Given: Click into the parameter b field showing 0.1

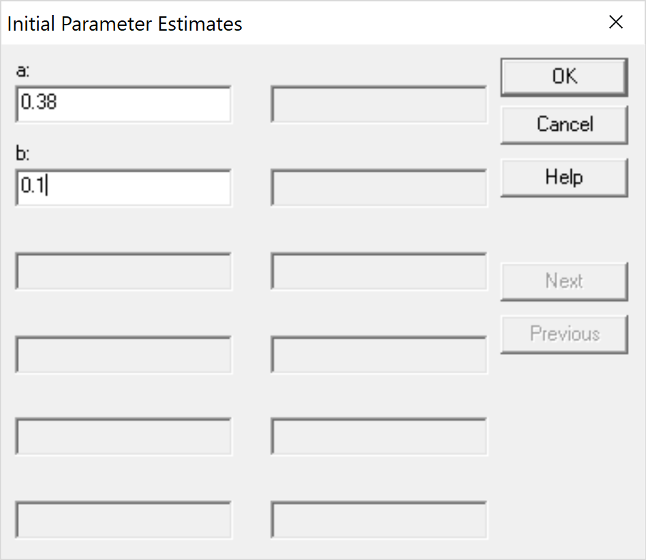Looking at the screenshot, I should (123, 187).
